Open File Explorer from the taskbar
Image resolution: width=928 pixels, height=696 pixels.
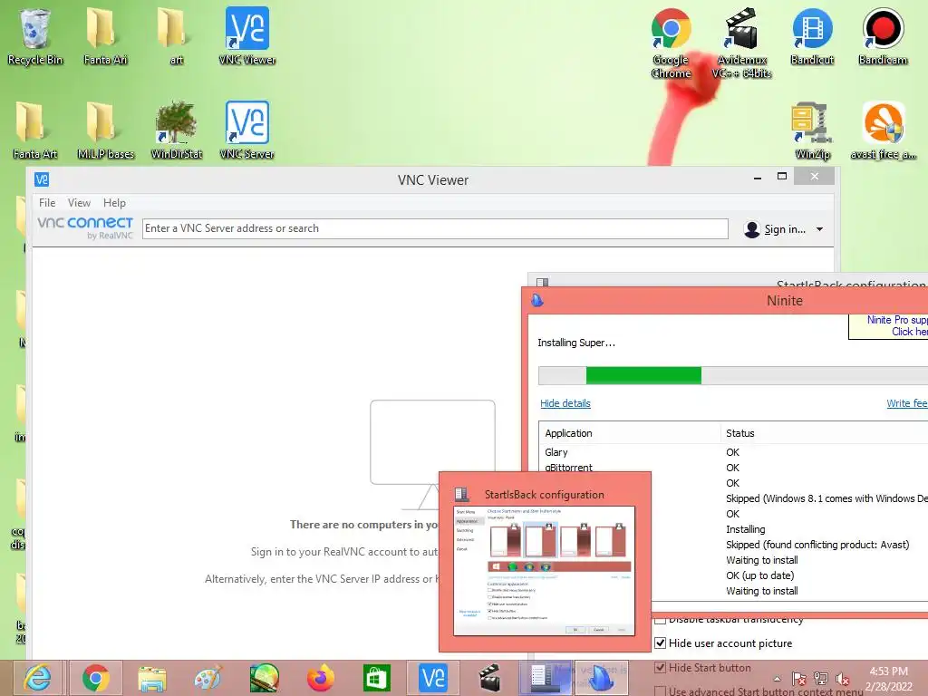click(x=152, y=678)
